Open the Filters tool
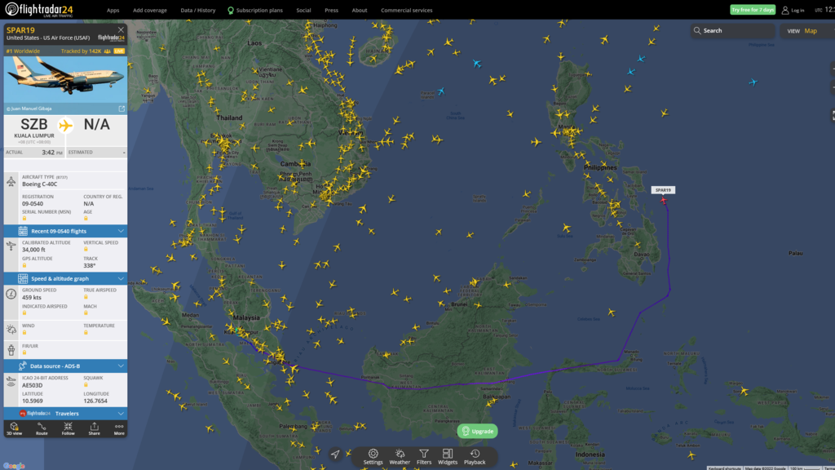The width and height of the screenshot is (835, 470). click(424, 457)
